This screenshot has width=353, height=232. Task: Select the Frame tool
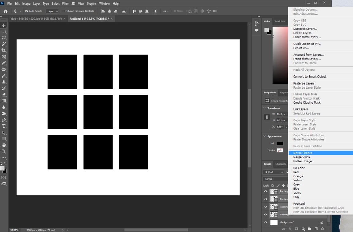point(4,57)
